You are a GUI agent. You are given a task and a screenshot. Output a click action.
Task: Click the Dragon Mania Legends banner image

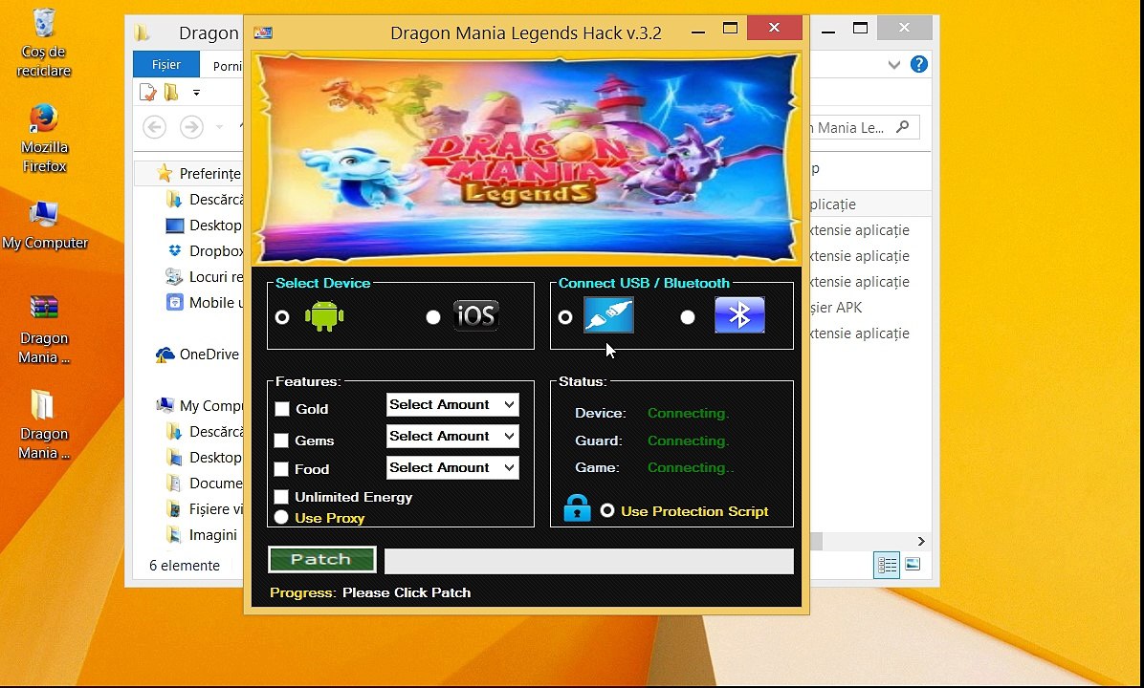point(526,158)
